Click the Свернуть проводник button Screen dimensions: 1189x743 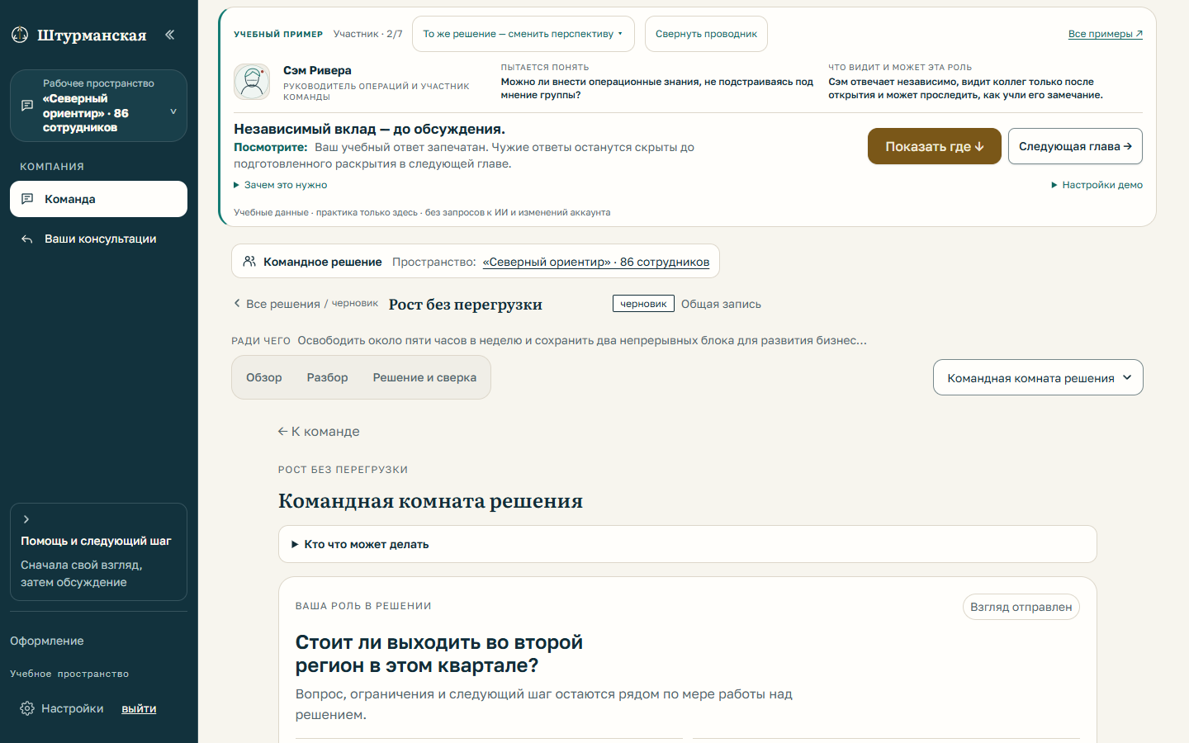(x=706, y=34)
